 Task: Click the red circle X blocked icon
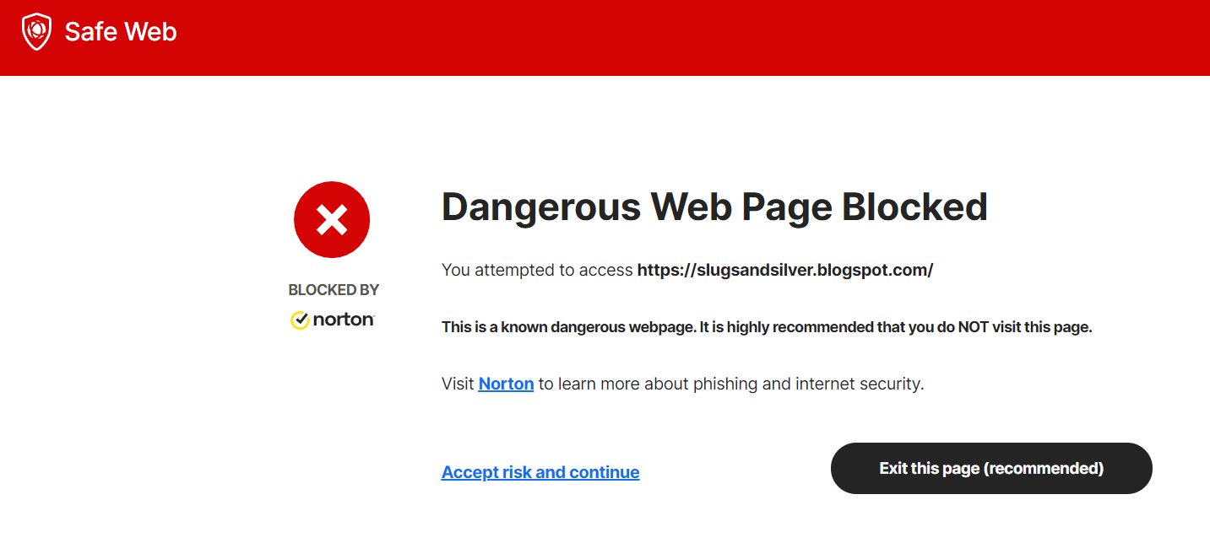point(332,220)
